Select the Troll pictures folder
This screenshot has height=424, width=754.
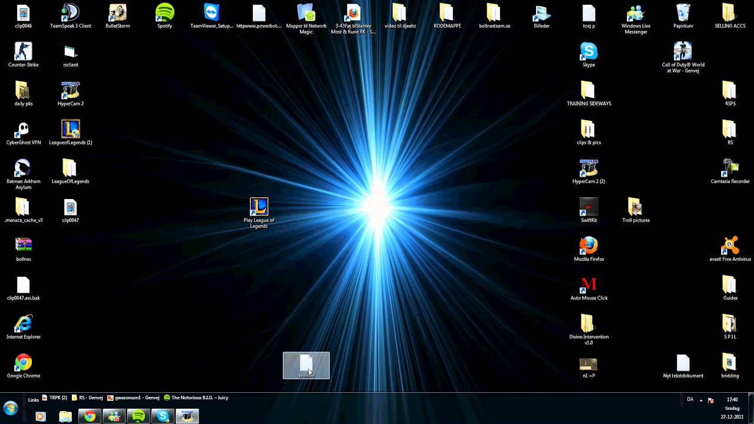(636, 211)
